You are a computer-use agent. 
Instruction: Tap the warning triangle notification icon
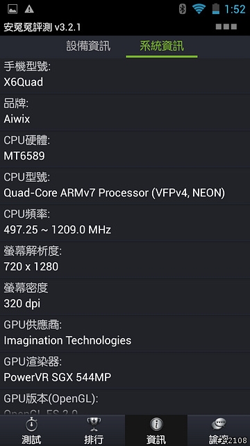coord(29,9)
